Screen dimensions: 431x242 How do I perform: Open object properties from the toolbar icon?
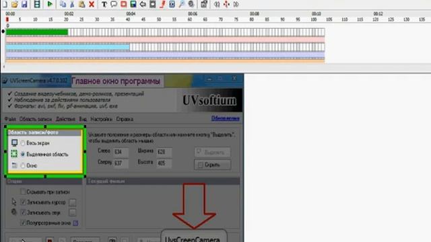(204, 4)
